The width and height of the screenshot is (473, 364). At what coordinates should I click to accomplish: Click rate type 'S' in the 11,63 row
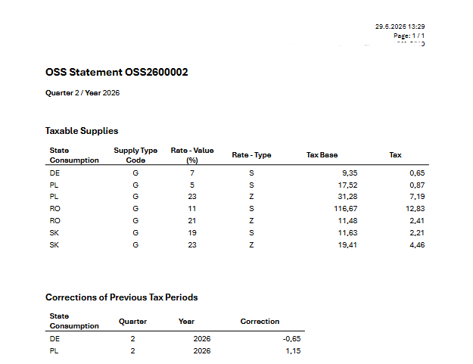251,233
